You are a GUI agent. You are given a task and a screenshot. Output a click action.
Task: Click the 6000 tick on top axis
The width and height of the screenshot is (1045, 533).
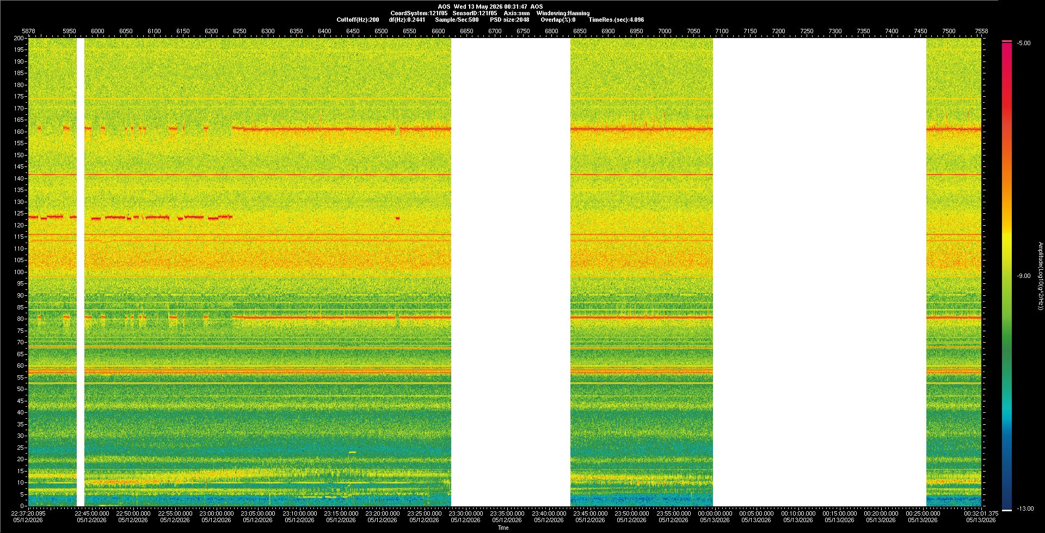(x=97, y=31)
